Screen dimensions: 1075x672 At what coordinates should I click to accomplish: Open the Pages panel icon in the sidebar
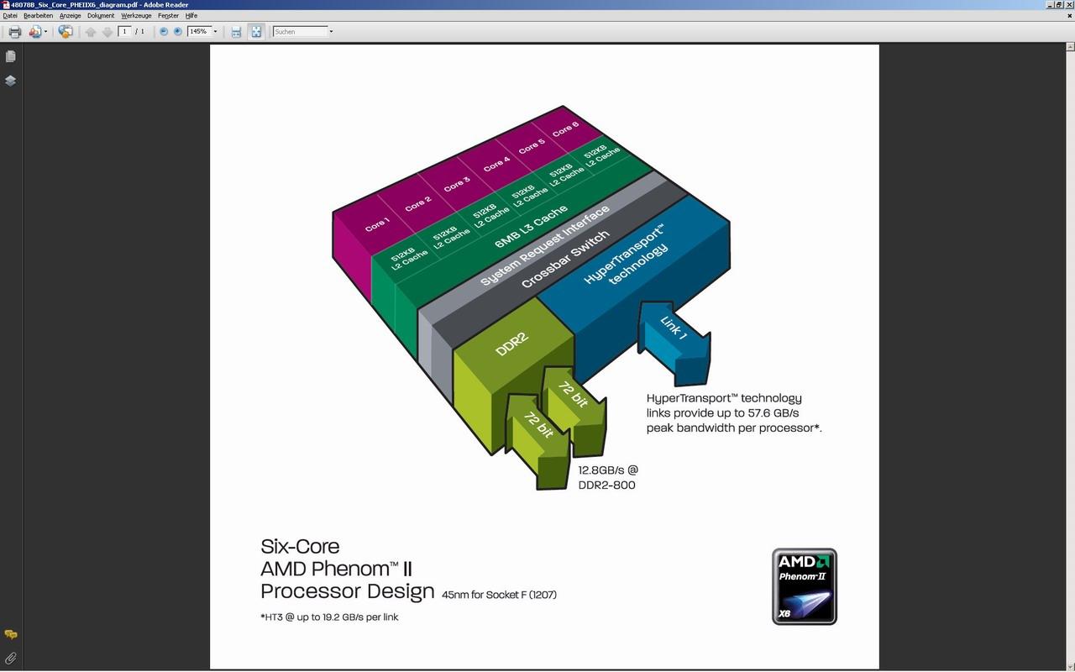coord(11,56)
